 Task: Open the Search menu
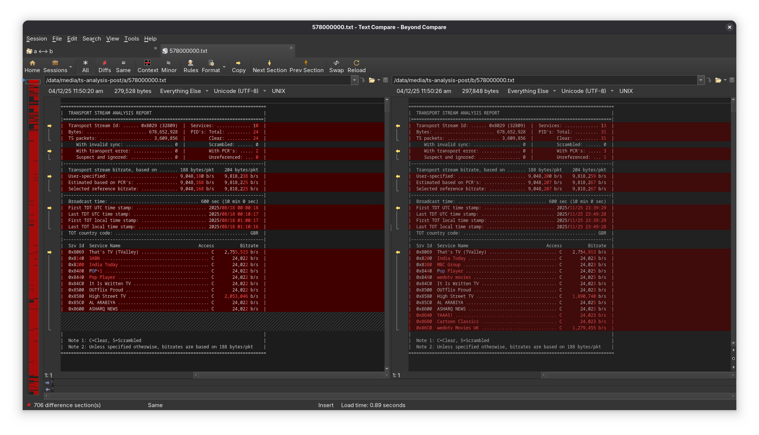[91, 39]
